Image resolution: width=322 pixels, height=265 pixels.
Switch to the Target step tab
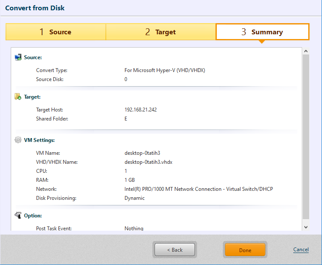[x=161, y=32]
